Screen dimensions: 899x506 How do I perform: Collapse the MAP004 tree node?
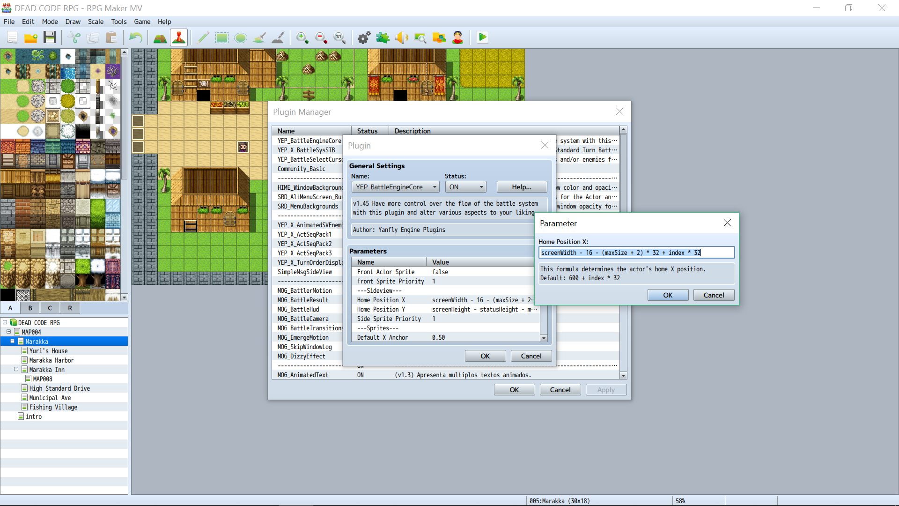click(8, 332)
